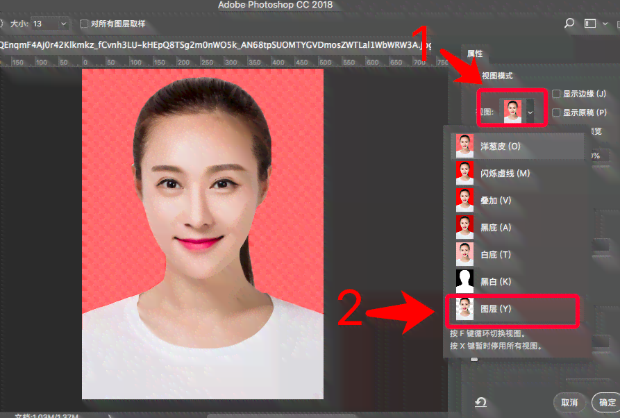Toggle the Show Edge (J) checkbox
Image resolution: width=620 pixels, height=418 pixels.
point(556,94)
